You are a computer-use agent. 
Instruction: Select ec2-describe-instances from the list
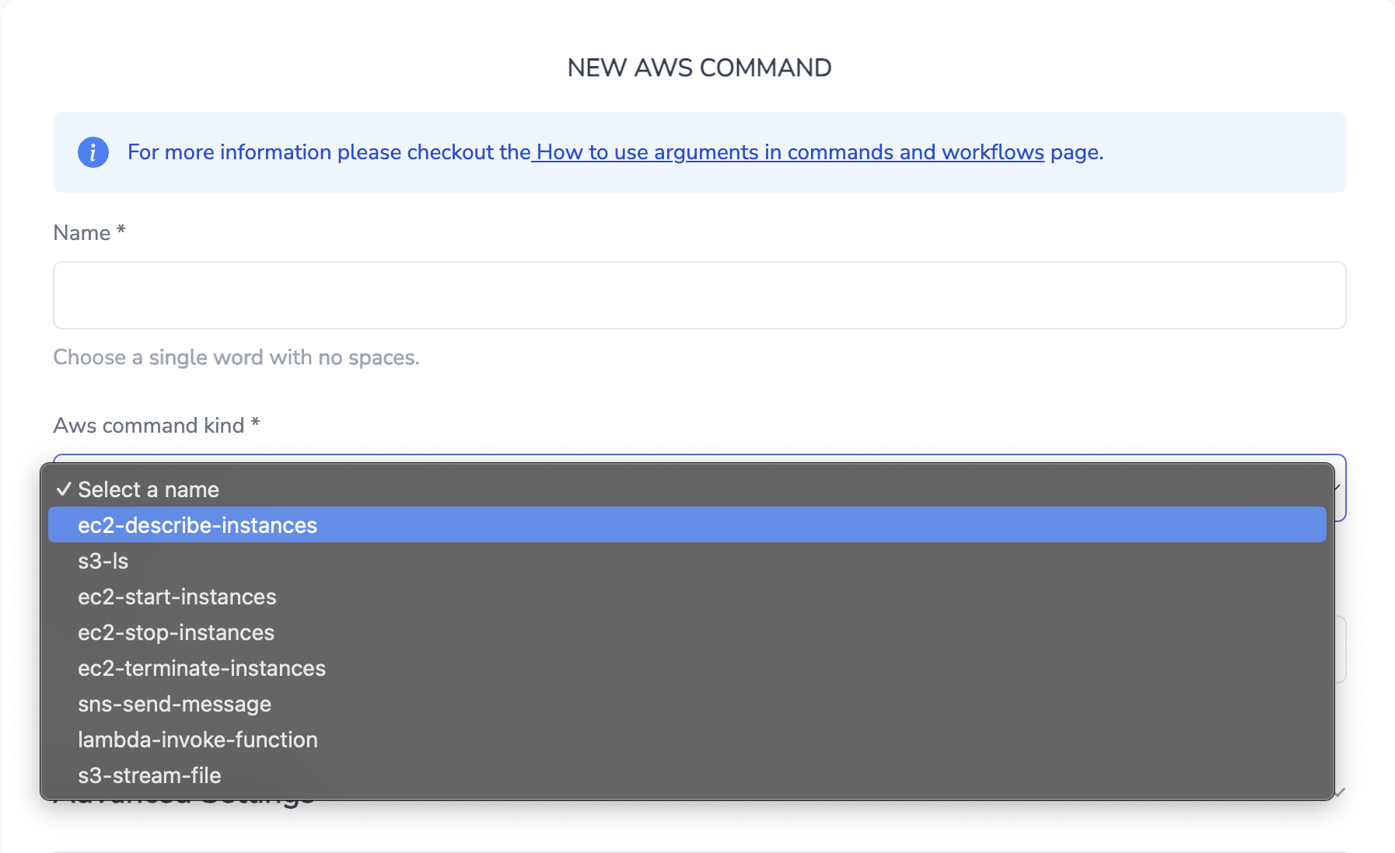pos(687,525)
